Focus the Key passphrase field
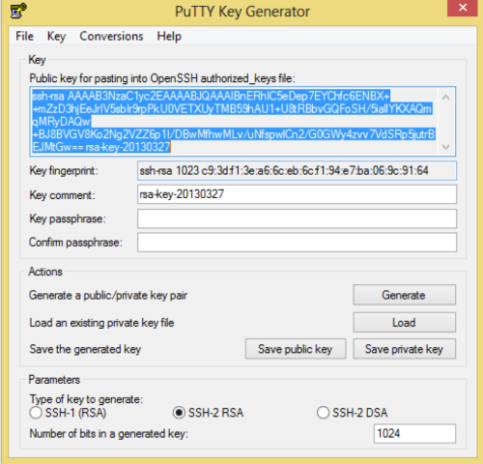The image size is (483, 464). (x=297, y=218)
